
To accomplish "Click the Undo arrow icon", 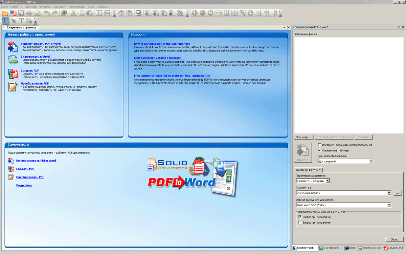I will pos(47,13).
